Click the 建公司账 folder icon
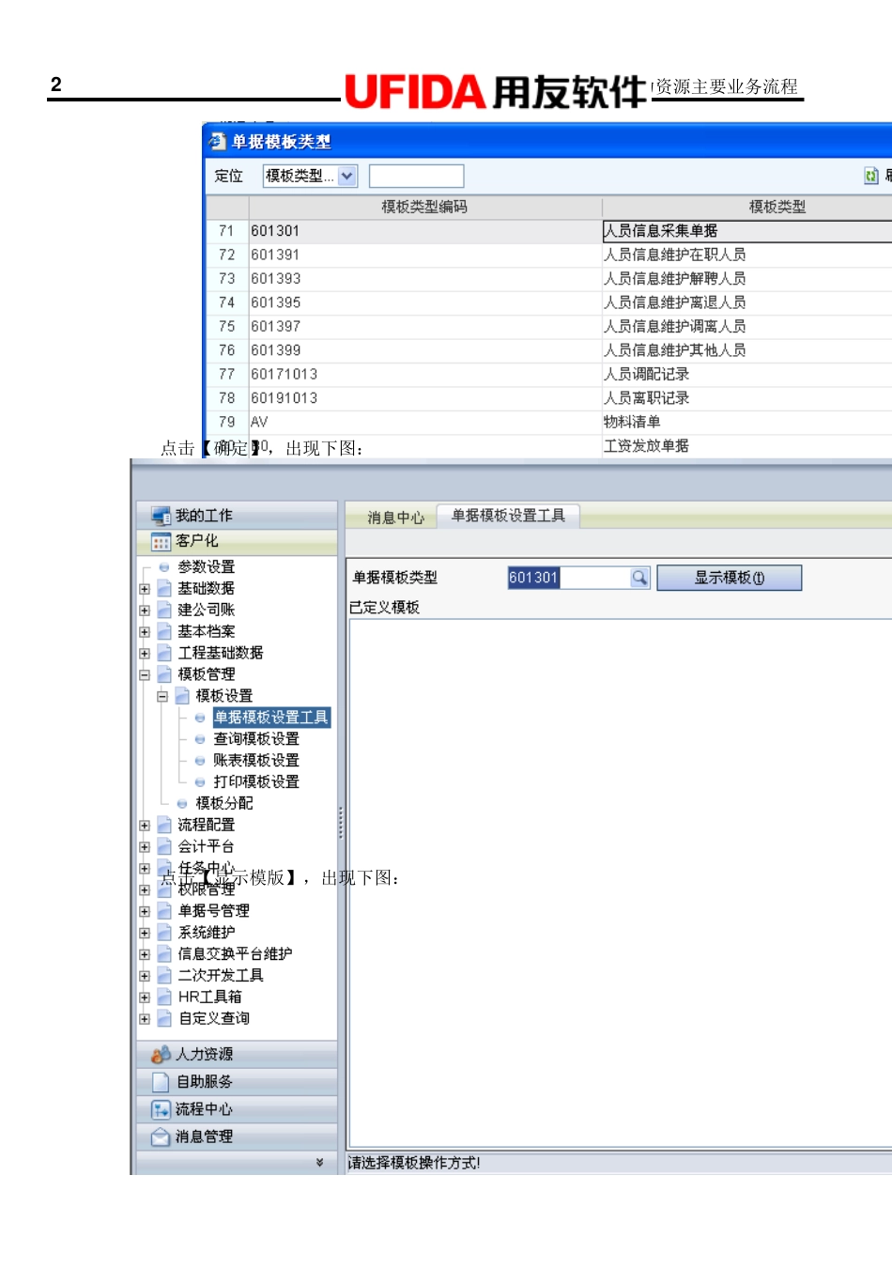Screen dimensions: 892x1268 click(x=164, y=610)
